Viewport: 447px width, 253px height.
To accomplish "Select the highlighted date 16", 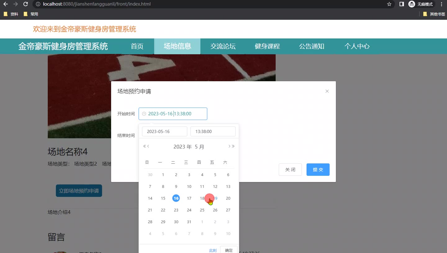I will (x=176, y=198).
